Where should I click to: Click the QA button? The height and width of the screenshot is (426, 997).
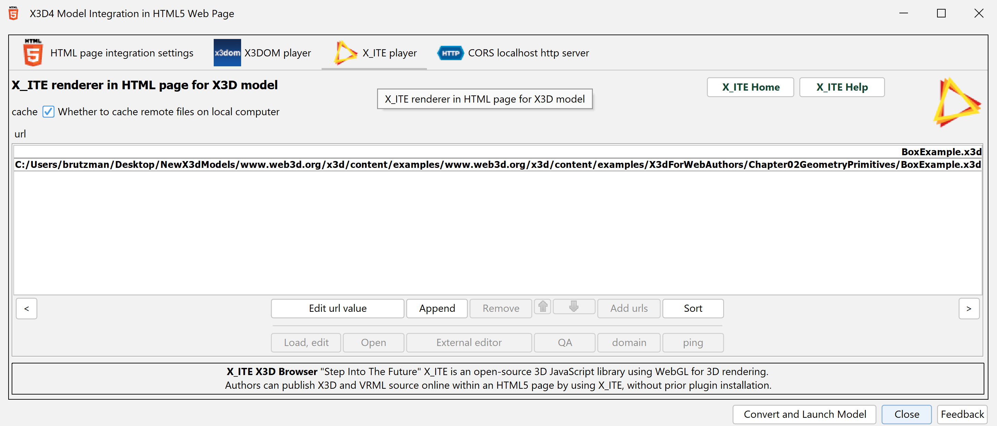(x=565, y=342)
